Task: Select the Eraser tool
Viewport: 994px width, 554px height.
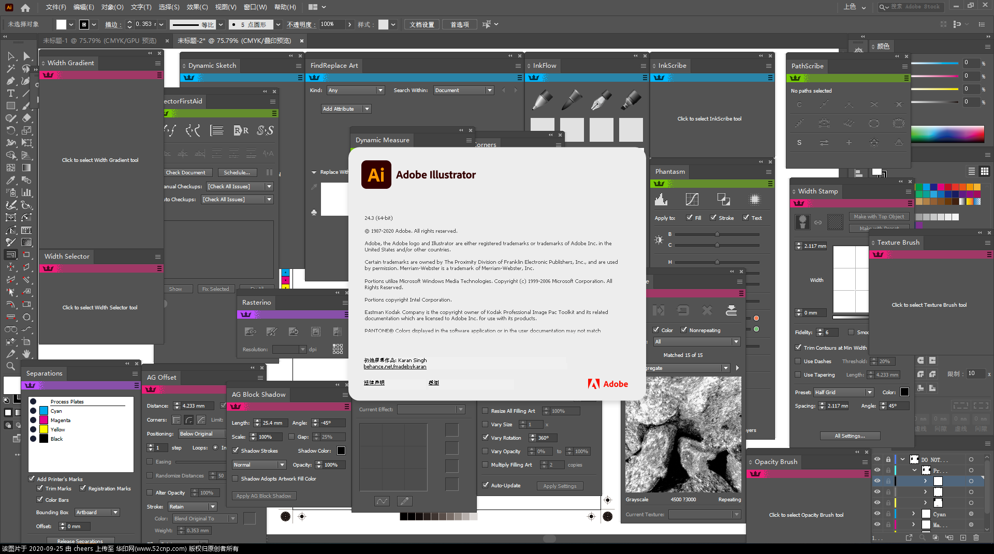Action: tap(26, 118)
